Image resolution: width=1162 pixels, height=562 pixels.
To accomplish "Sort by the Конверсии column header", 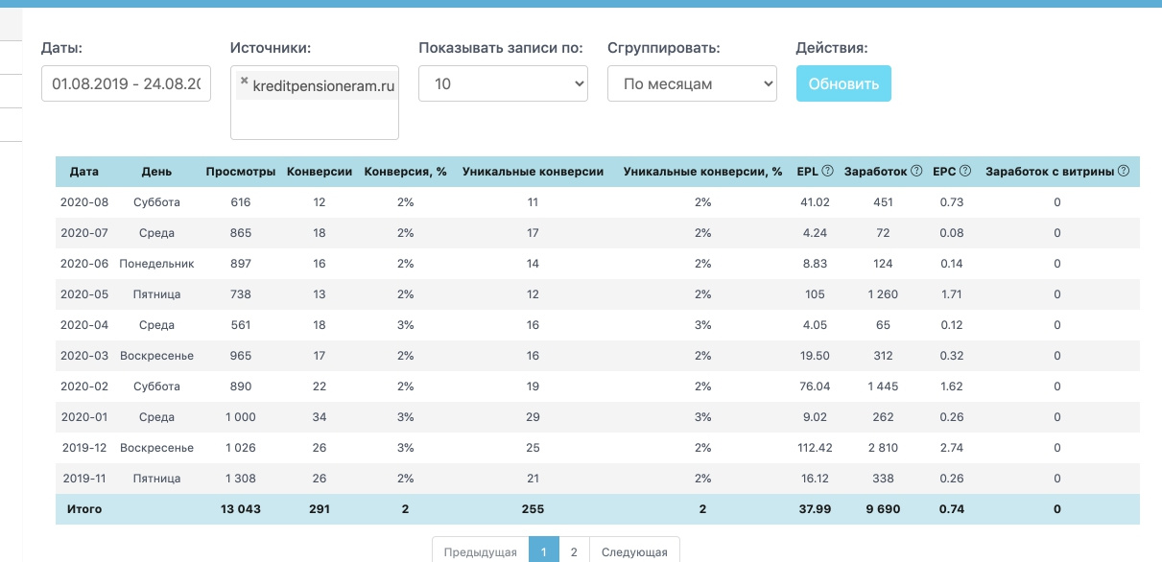I will coord(320,172).
